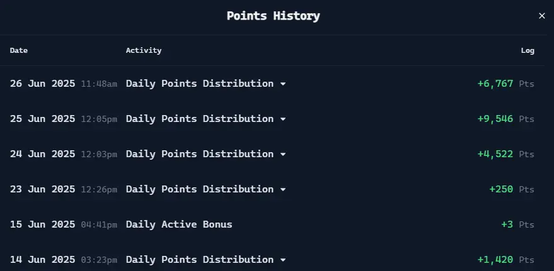Select the 15 Jun 2025 date entry

tap(42, 224)
